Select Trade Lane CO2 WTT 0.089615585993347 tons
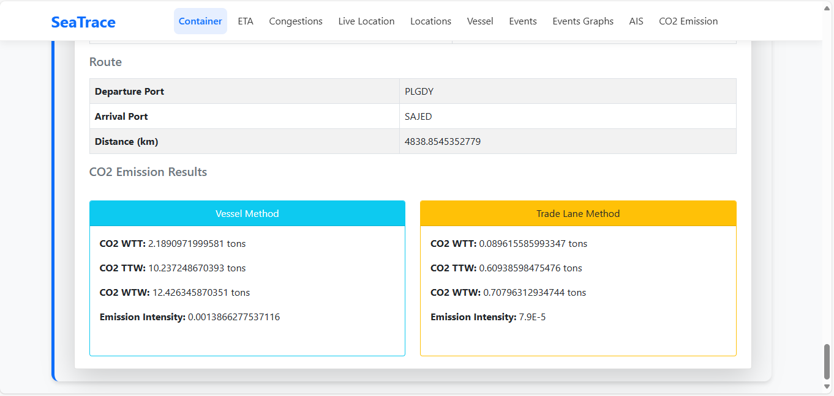The width and height of the screenshot is (834, 396). click(x=509, y=243)
